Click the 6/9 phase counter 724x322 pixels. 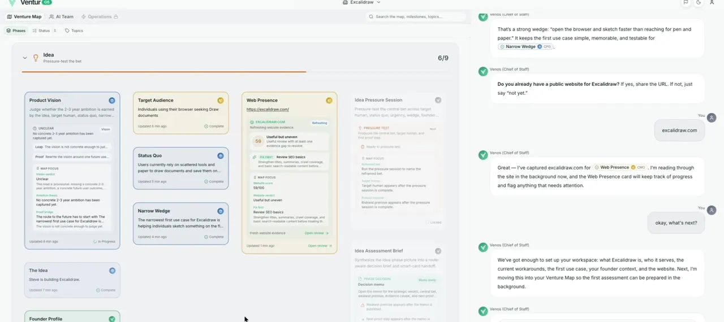[443, 58]
